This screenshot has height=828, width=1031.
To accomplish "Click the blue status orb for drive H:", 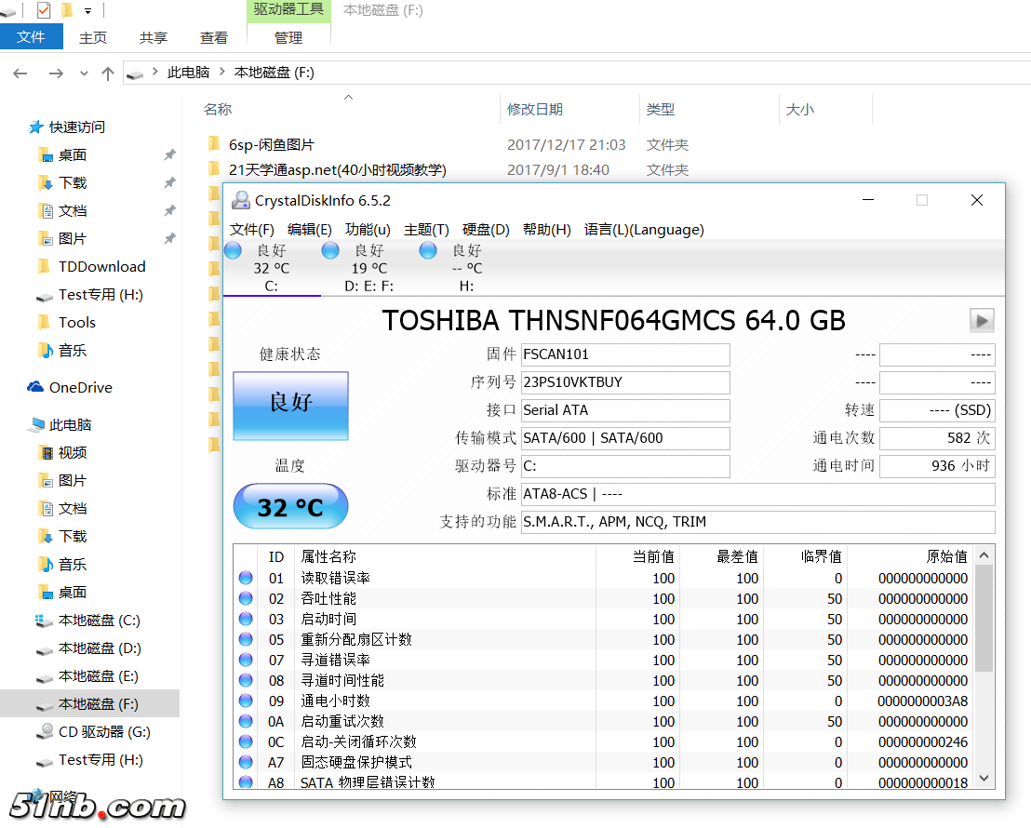I will coord(428,250).
